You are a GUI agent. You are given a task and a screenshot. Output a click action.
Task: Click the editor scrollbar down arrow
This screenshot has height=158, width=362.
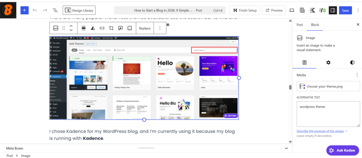pyautogui.click(x=291, y=142)
